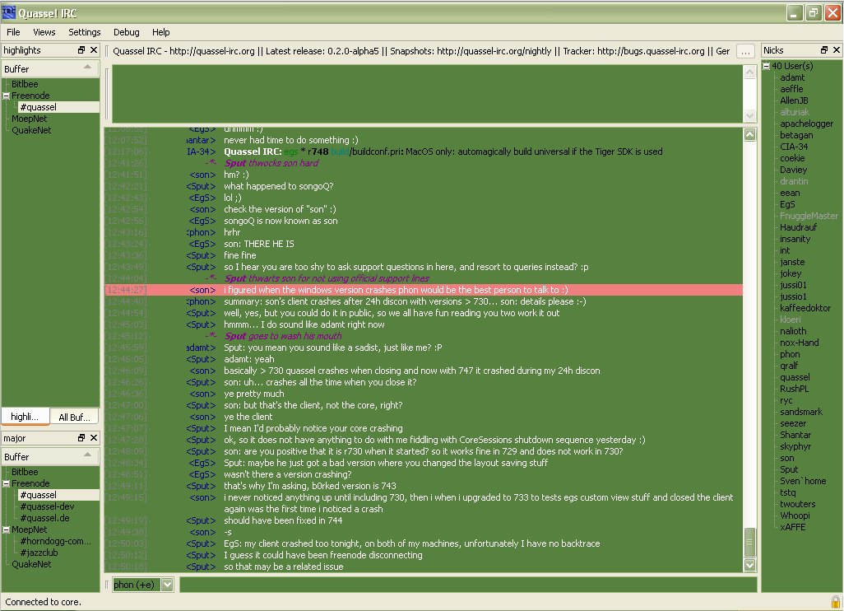
Task: Switch to the highli... tab
Action: click(x=26, y=417)
